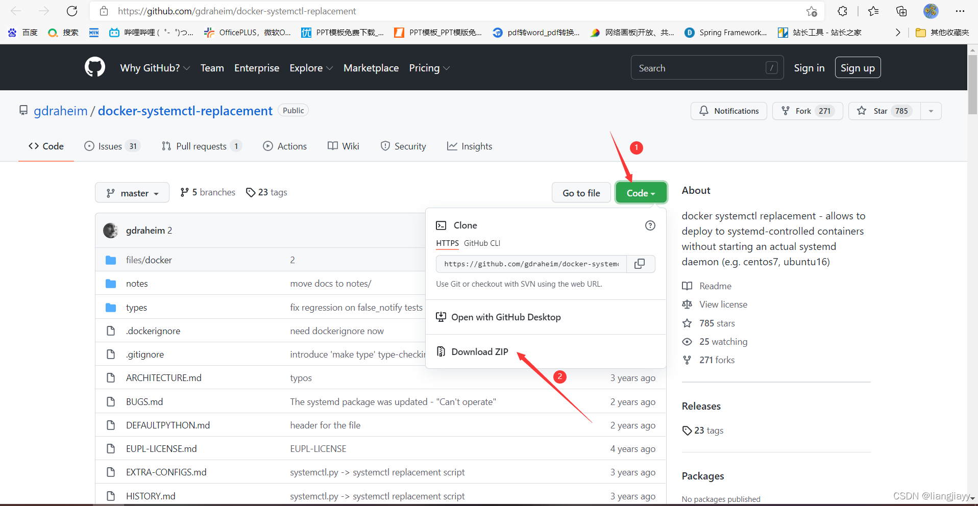This screenshot has width=978, height=506.
Task: Star the repository
Action: pyautogui.click(x=885, y=111)
